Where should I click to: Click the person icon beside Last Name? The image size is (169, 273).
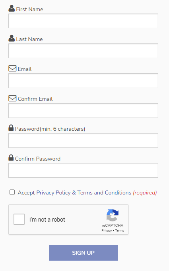(12, 38)
